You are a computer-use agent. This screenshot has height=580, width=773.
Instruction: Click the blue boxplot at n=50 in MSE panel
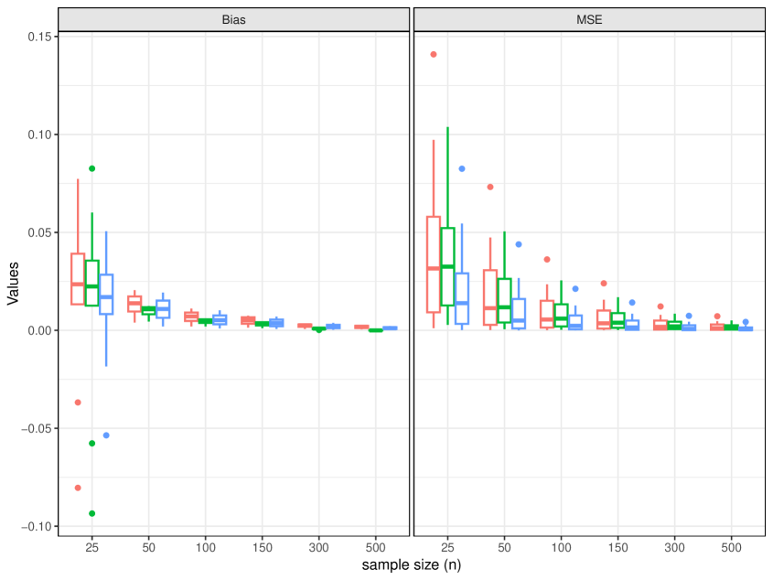tap(519, 314)
